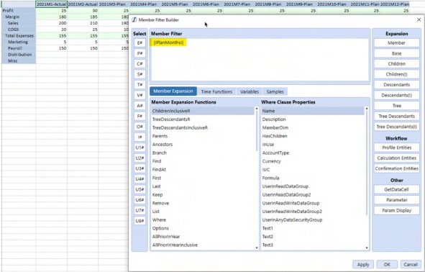The width and height of the screenshot is (425, 272).
Task: Click the Parameter button
Action: click(396, 200)
